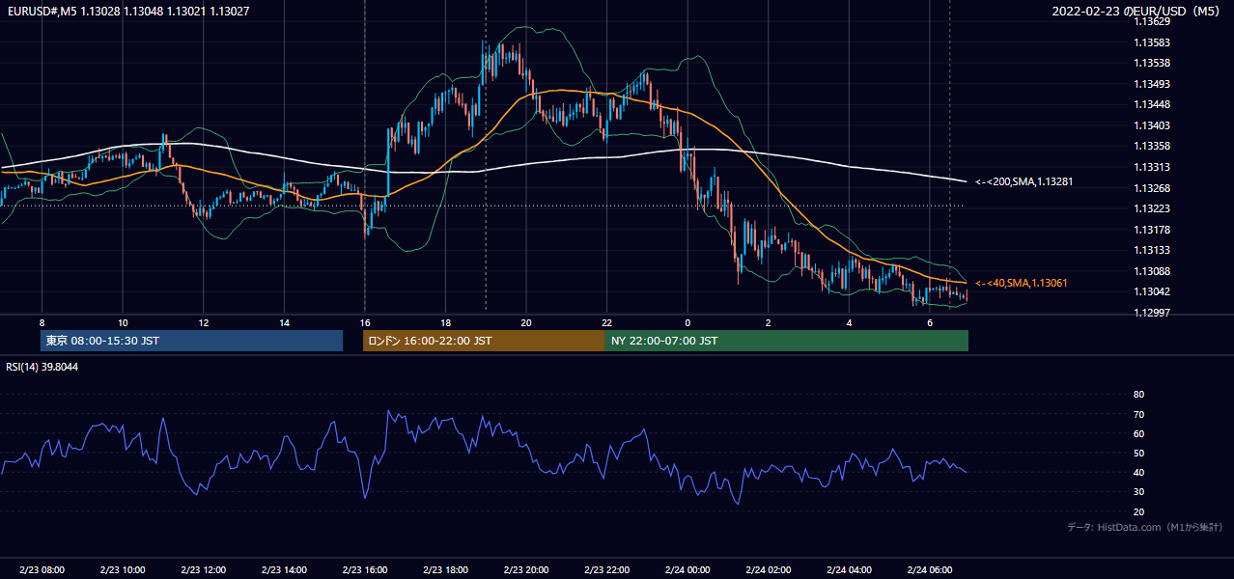Click hour label 0 under the price chart
This screenshot has height=579, width=1234.
click(x=687, y=321)
